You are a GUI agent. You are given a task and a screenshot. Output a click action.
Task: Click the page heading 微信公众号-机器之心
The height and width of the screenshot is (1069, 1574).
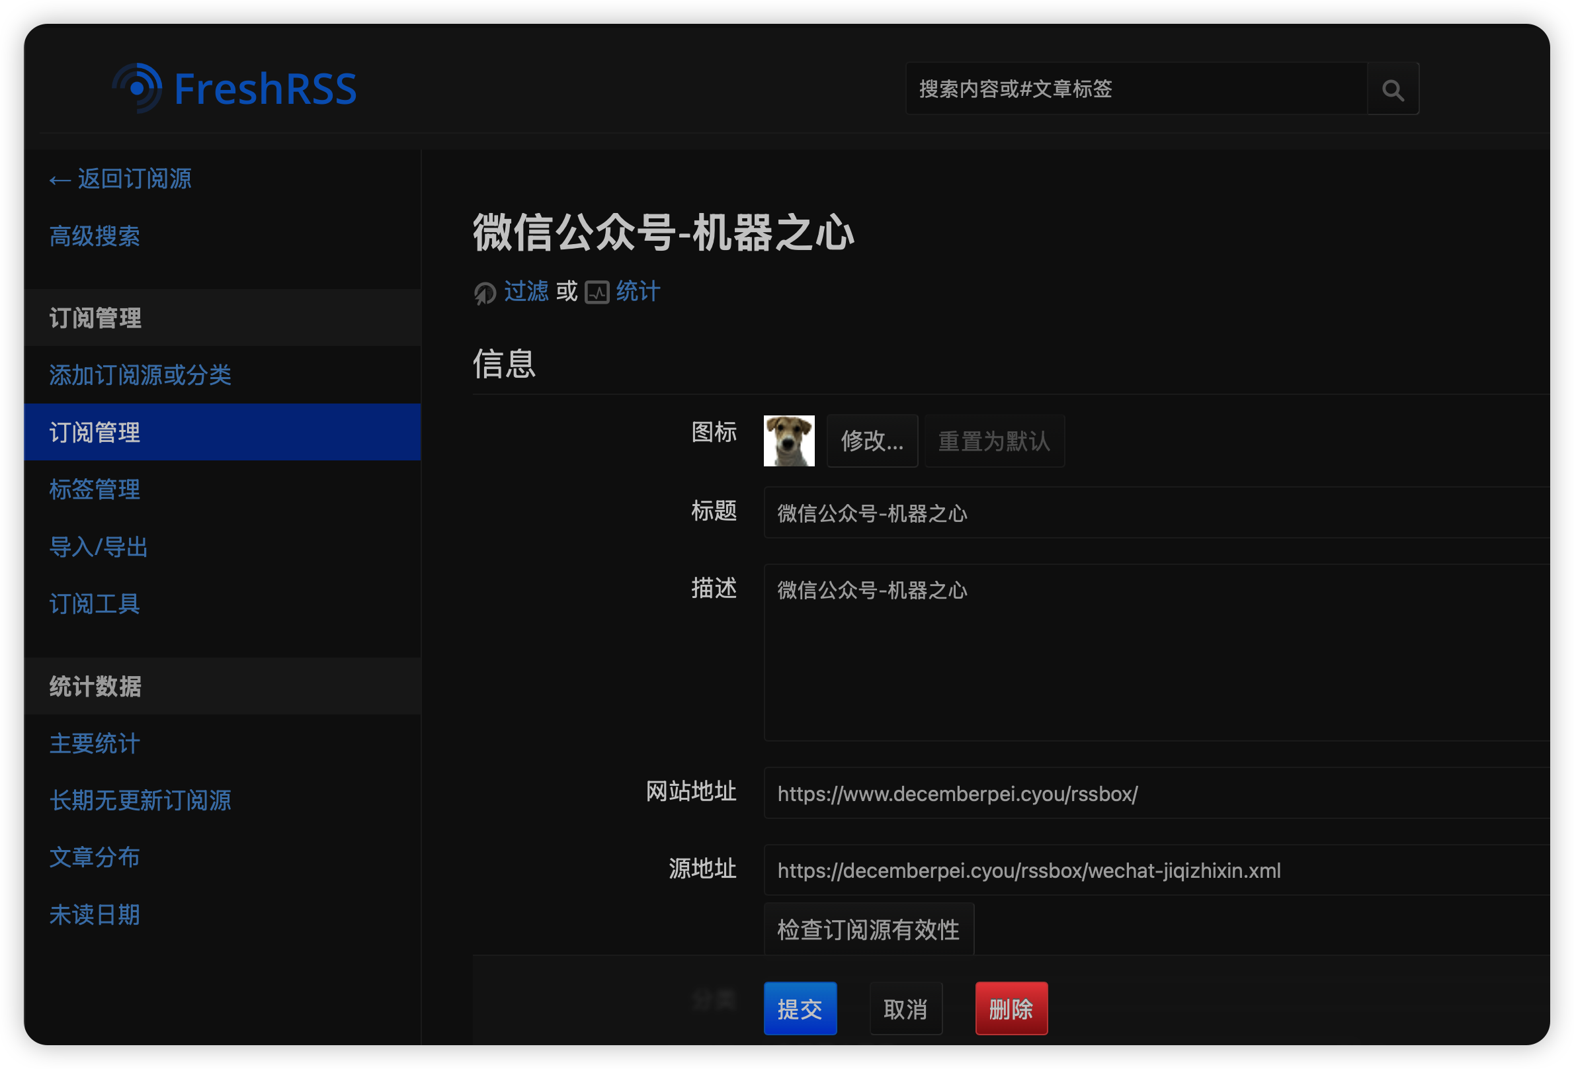tap(664, 232)
